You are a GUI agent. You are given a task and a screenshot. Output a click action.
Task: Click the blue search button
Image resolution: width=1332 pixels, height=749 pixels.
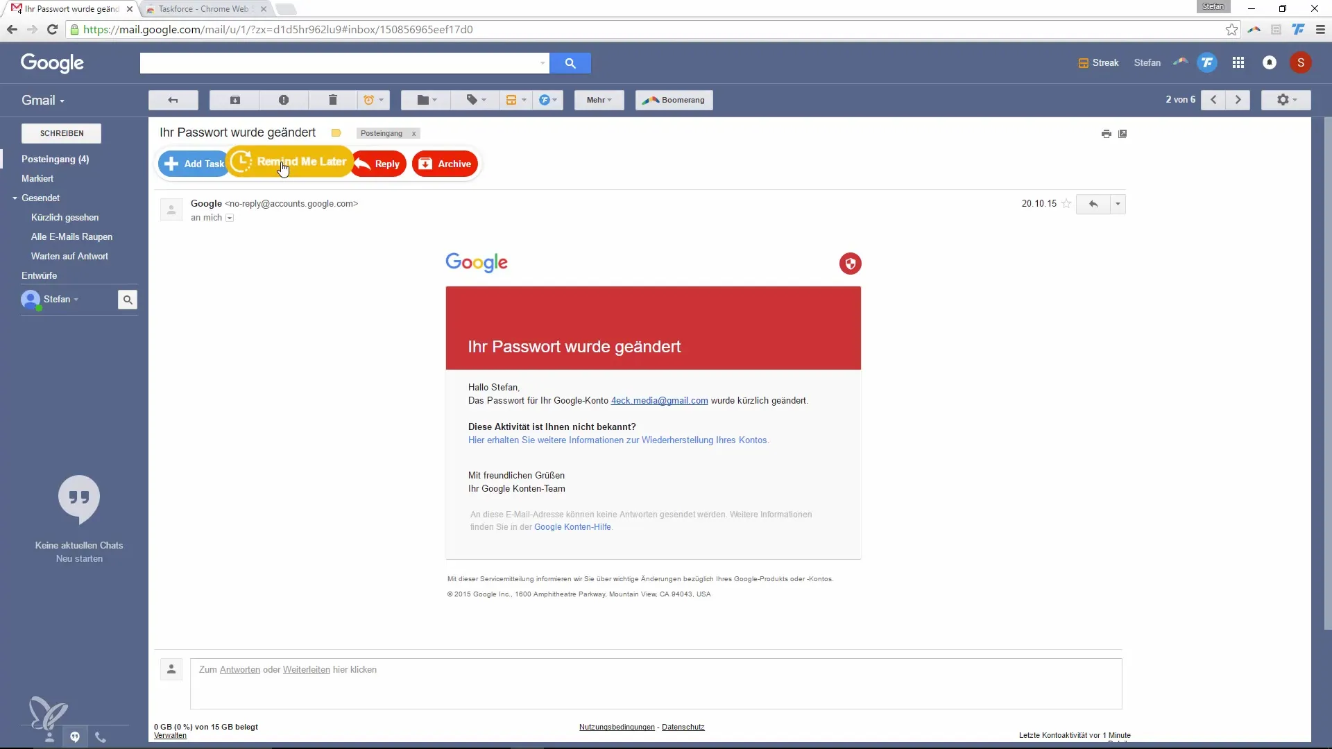tap(570, 63)
